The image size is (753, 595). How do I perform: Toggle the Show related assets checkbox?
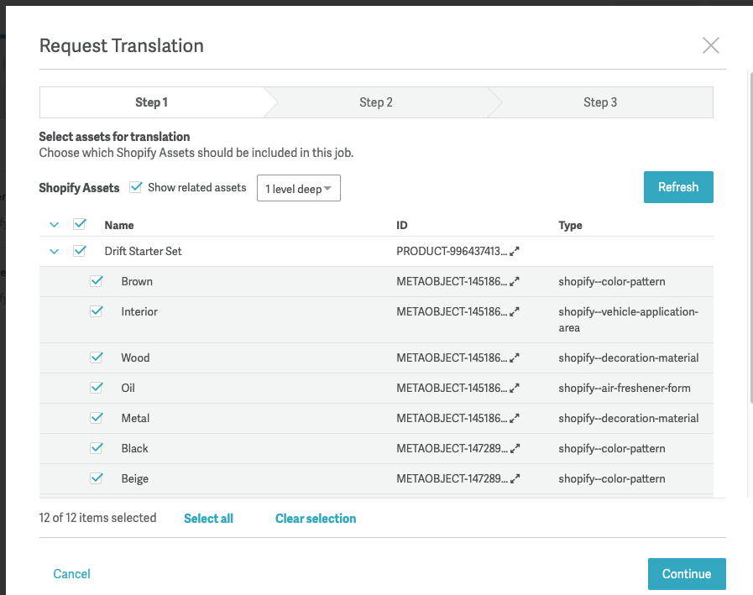(136, 187)
